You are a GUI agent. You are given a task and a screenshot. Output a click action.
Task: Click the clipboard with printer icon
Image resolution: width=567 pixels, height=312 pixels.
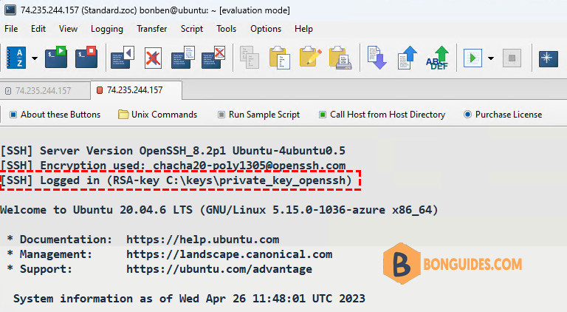(340, 57)
